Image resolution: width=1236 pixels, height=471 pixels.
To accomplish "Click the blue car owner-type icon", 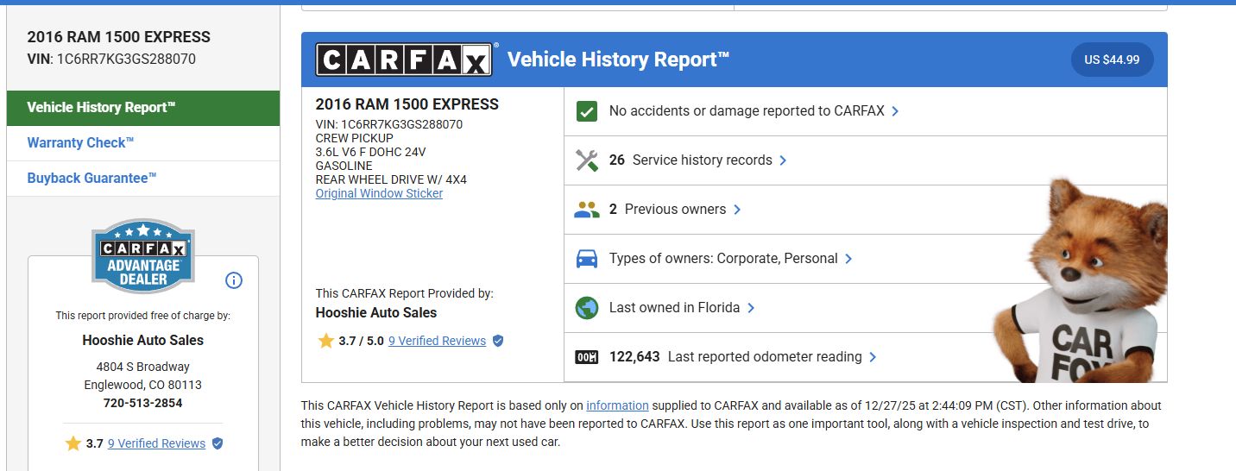I will tap(587, 259).
